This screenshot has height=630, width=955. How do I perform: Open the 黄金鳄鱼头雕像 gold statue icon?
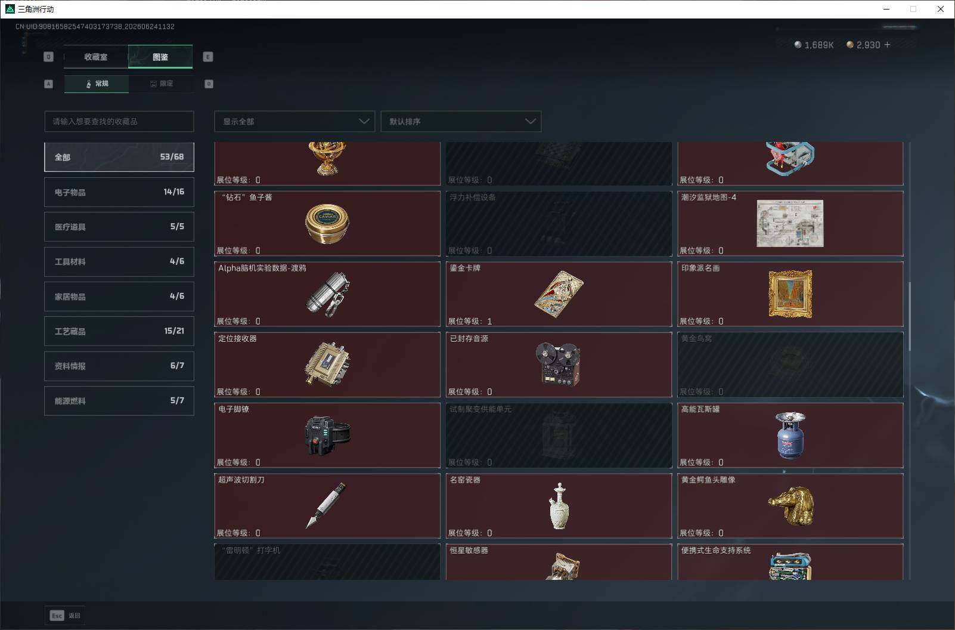click(790, 506)
